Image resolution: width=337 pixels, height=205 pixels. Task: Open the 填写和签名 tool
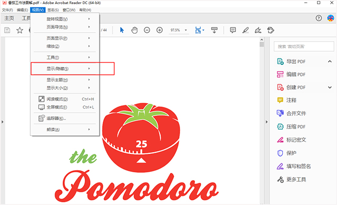294,167
